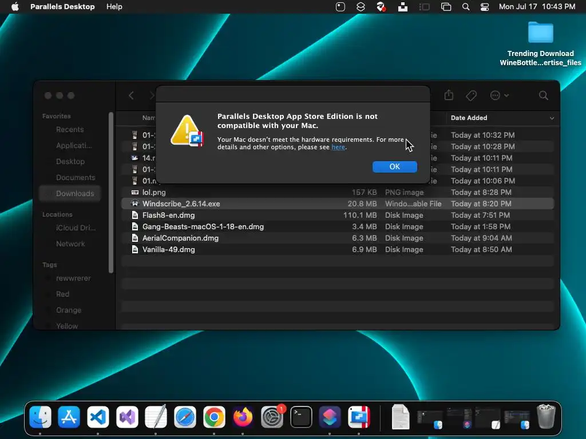Image resolution: width=586 pixels, height=439 pixels.
Task: Select Applications in the Finder sidebar
Action: (x=74, y=146)
